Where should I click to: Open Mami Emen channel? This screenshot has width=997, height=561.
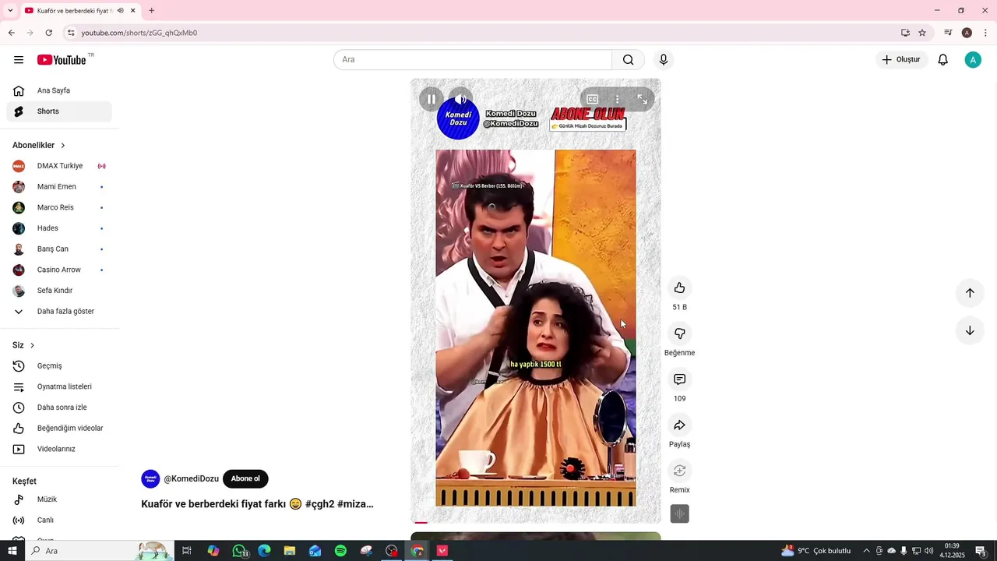[x=59, y=187]
